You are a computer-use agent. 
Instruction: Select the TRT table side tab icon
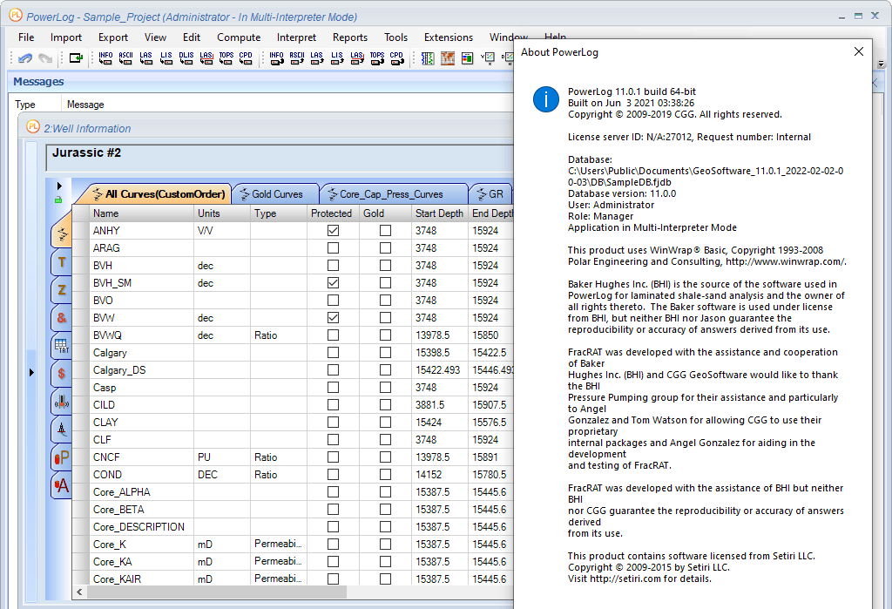[x=62, y=346]
